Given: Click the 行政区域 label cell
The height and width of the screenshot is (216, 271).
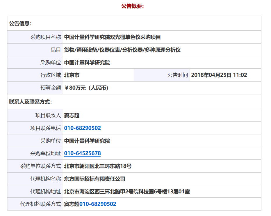Looking at the screenshot, I should 51,75.
